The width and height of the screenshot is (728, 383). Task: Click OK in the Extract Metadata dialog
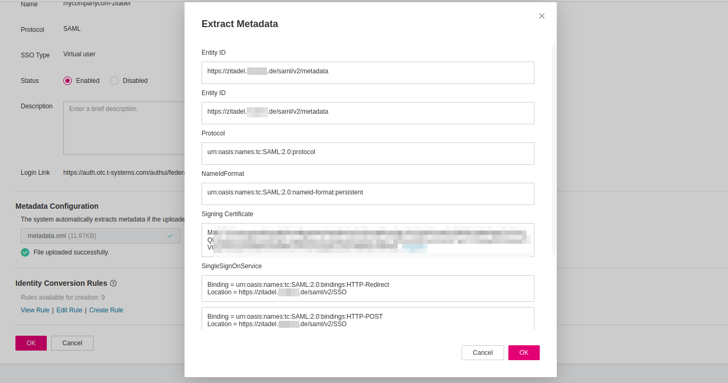pos(524,353)
